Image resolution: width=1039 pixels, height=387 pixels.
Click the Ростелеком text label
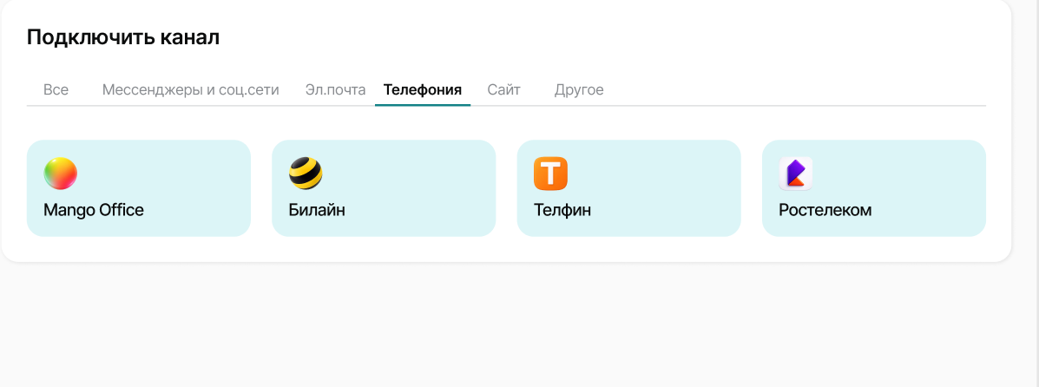coord(825,210)
